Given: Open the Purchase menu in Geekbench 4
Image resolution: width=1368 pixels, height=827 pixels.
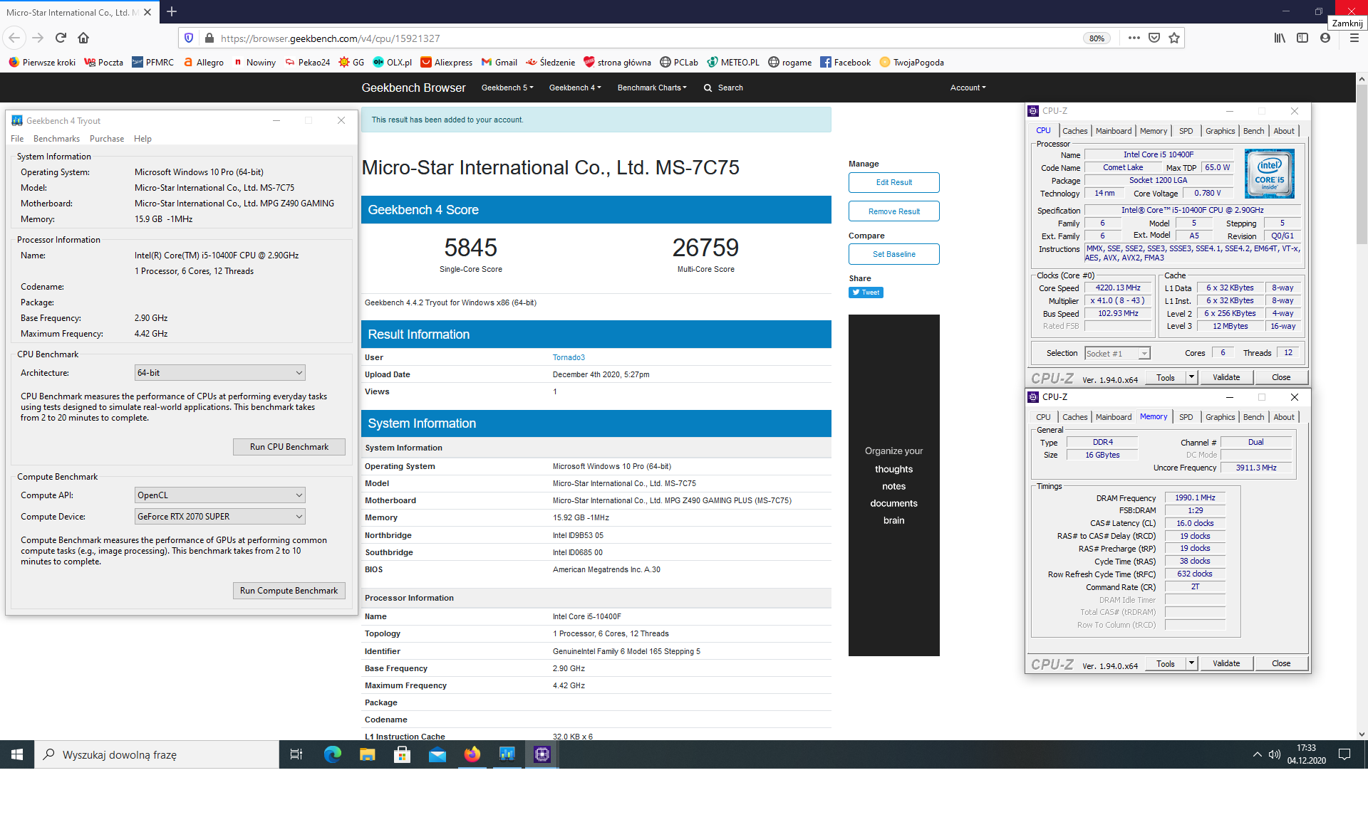Looking at the screenshot, I should [x=107, y=139].
